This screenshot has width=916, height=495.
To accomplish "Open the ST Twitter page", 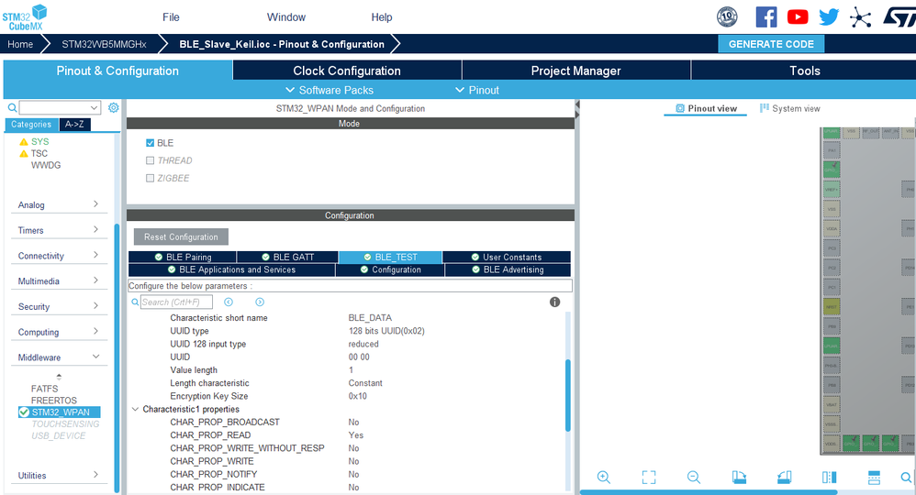I will point(829,16).
